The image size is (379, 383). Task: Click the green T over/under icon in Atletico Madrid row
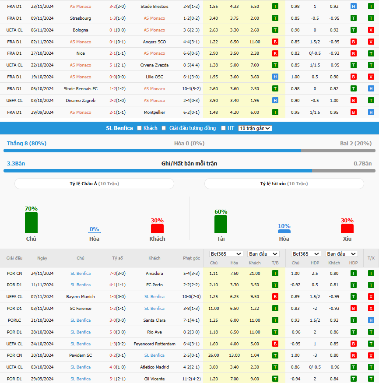371,367
